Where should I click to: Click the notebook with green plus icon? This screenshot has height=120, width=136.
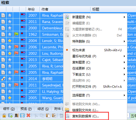(10, 115)
